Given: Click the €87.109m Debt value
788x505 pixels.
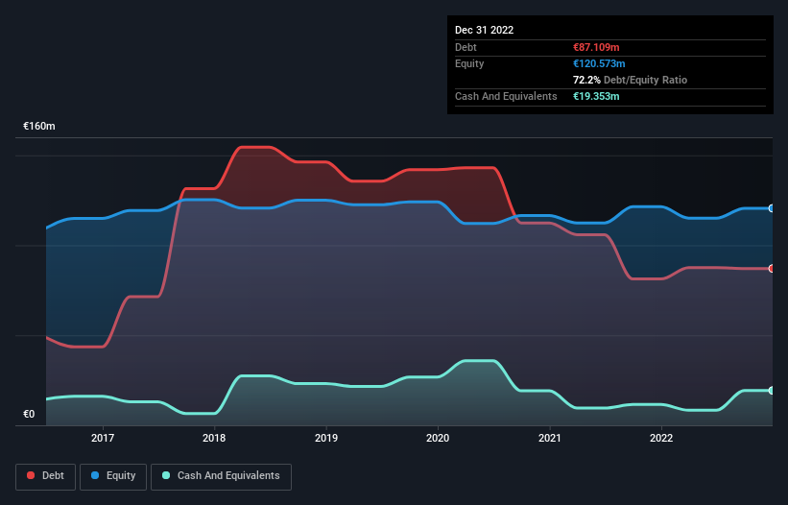Looking at the screenshot, I should (596, 47).
